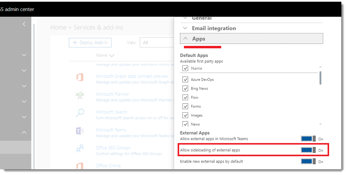Open the View filter dropdown
The image size is (347, 175).
(157, 43)
